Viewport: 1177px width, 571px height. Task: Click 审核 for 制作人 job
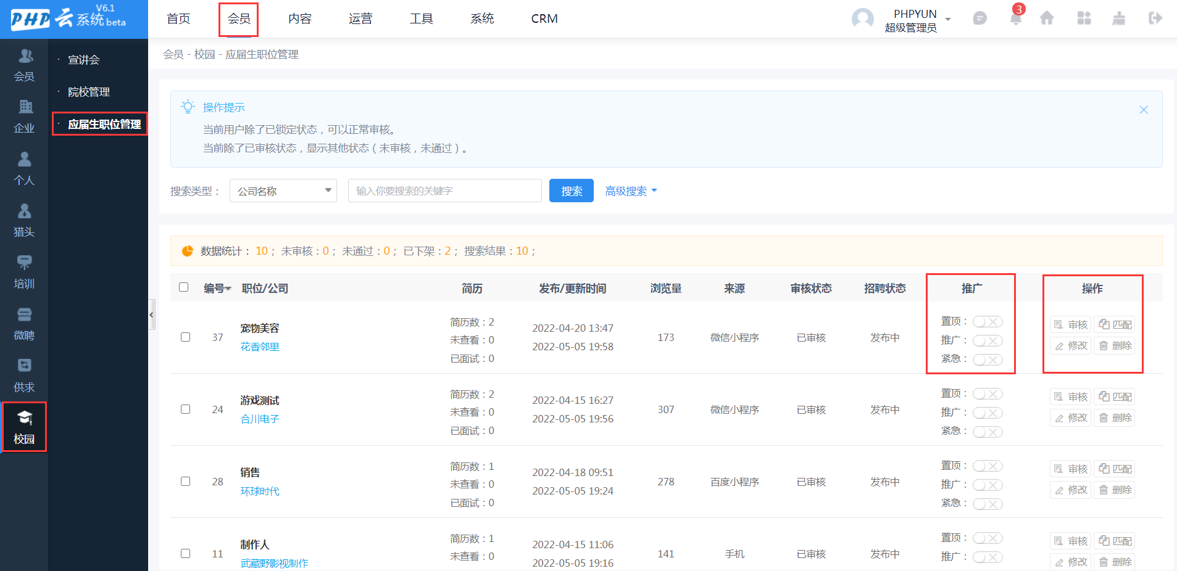click(x=1071, y=541)
